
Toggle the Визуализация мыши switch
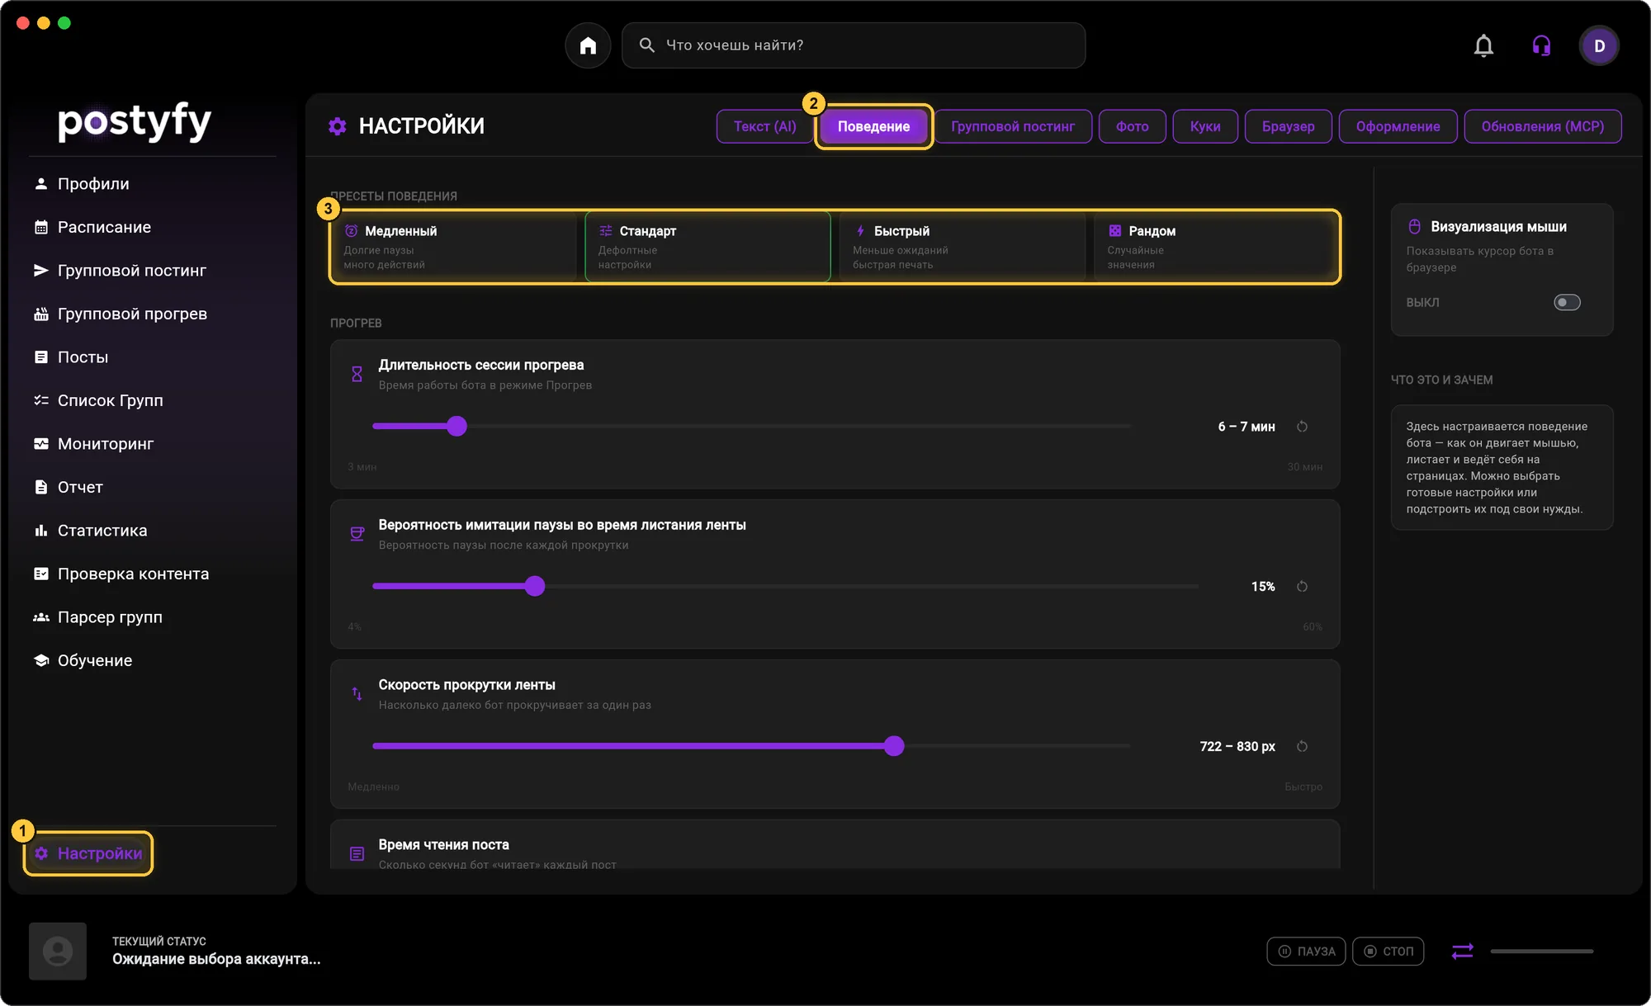click(1567, 303)
